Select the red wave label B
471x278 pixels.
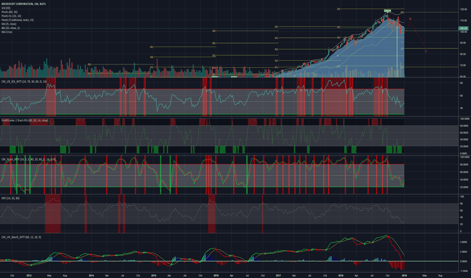click(410, 19)
